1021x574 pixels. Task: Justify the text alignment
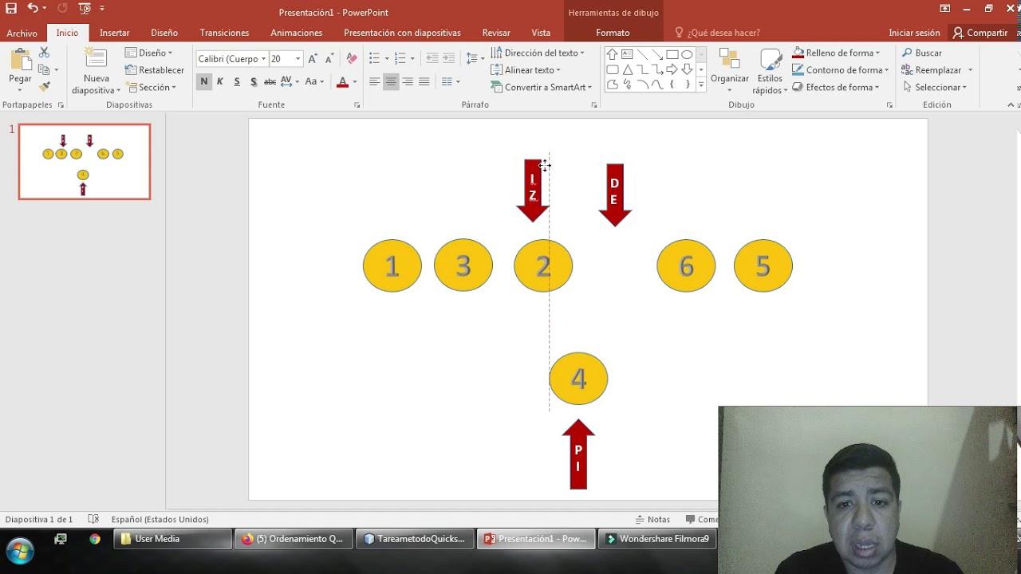click(424, 81)
